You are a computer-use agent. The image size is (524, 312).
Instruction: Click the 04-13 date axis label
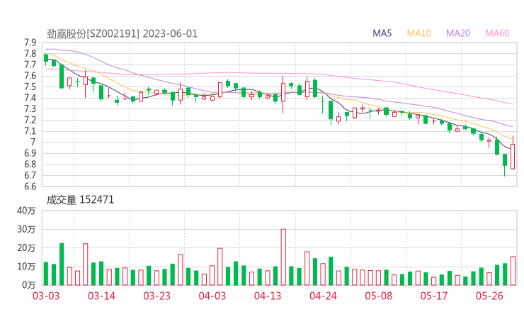[268, 296]
